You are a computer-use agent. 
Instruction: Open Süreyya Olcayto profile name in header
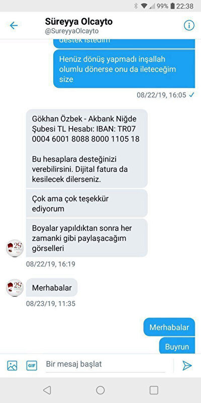(x=79, y=22)
